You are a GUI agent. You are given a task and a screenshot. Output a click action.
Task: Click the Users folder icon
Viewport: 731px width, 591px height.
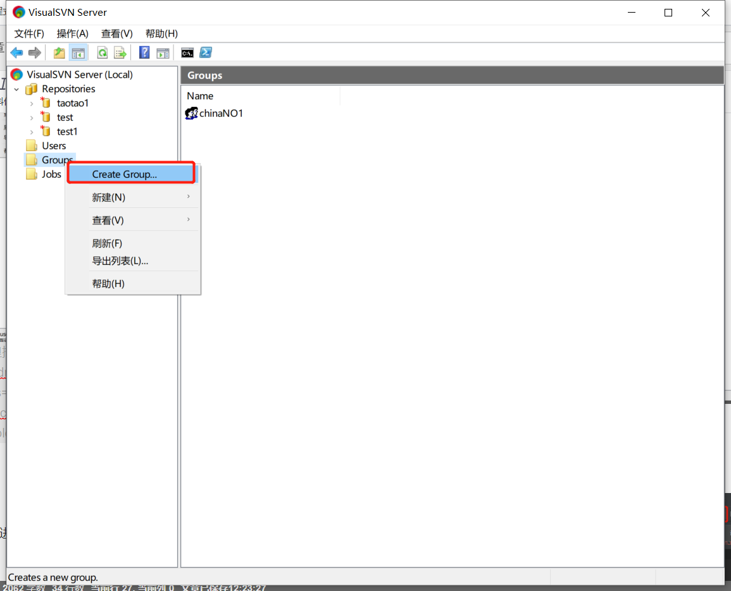tap(32, 146)
